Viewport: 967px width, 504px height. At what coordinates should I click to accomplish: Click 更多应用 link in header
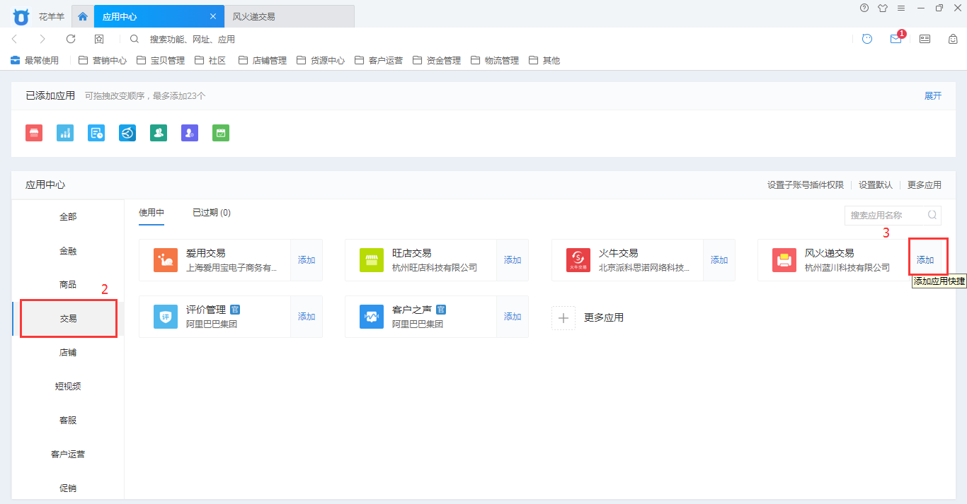pyautogui.click(x=925, y=185)
